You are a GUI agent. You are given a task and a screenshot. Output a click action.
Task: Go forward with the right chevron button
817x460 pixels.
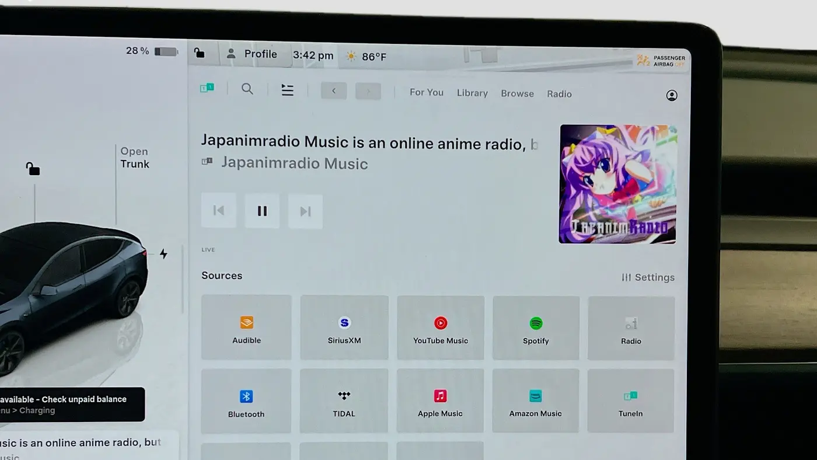pyautogui.click(x=368, y=91)
